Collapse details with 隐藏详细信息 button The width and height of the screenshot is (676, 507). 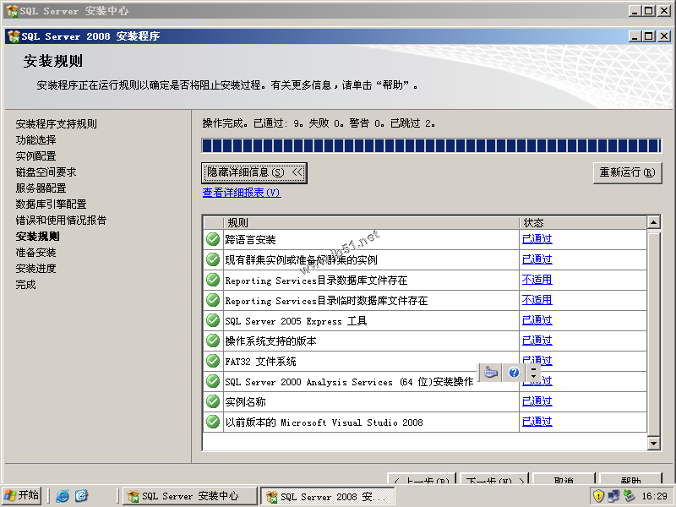coord(254,172)
